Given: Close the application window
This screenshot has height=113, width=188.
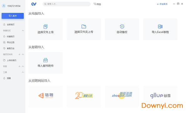Looking at the screenshot, I should pyautogui.click(x=182, y=4).
